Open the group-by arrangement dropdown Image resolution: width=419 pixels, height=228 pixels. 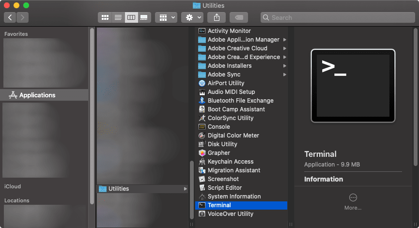pyautogui.click(x=166, y=17)
